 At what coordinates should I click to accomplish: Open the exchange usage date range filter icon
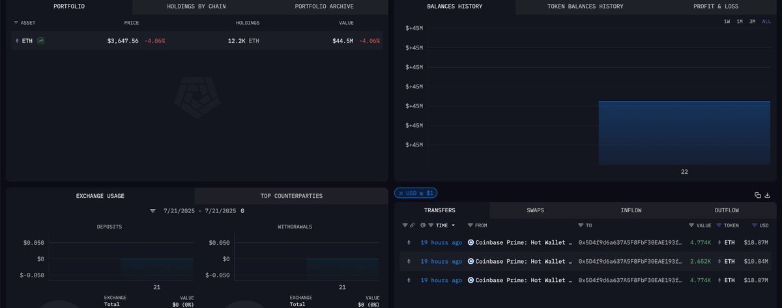[152, 211]
